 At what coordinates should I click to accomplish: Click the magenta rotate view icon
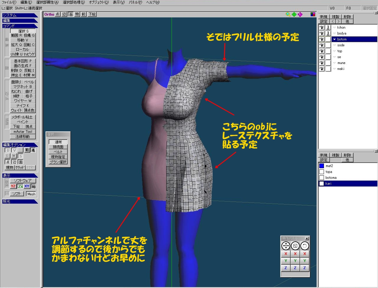point(300,14)
